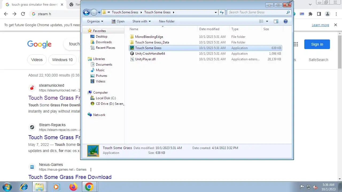The width and height of the screenshot is (342, 192).
Task: Open Local Disk (C:)
Action: tap(106, 98)
